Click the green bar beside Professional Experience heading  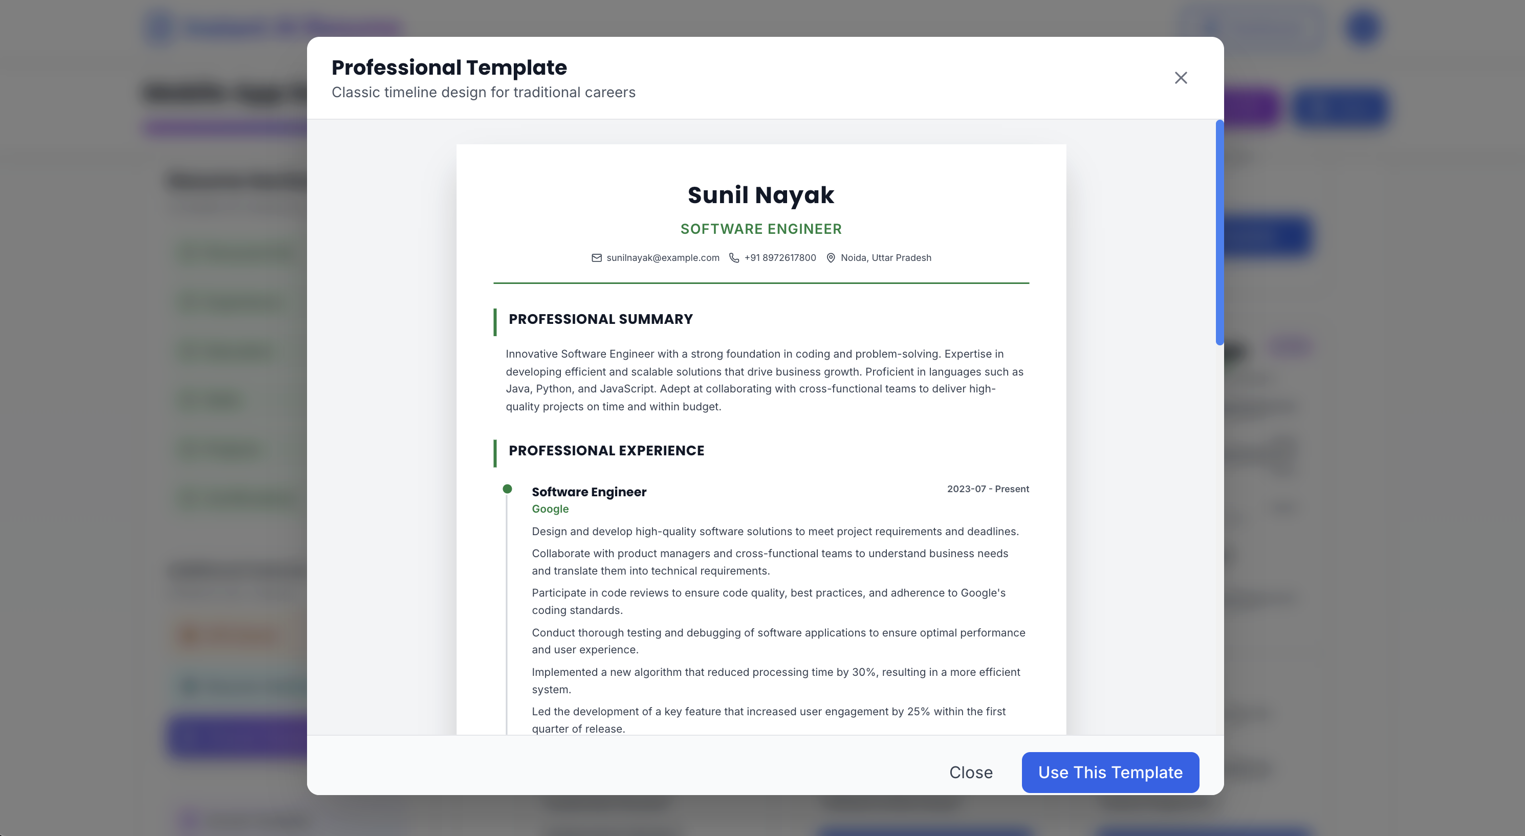496,451
